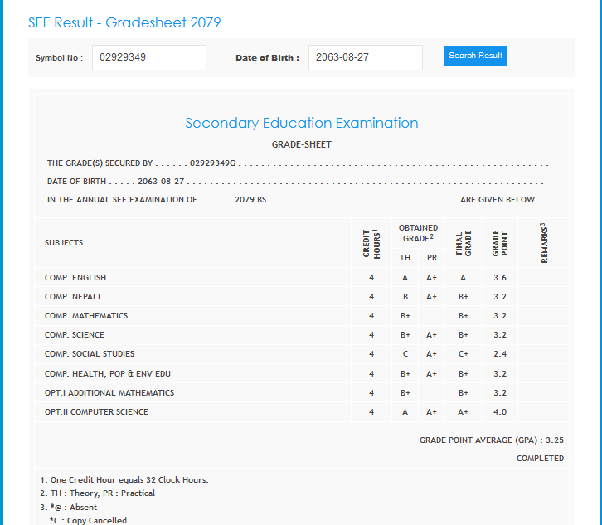This screenshot has height=525, width=602.
Task: Click the GRADE POINT column header
Action: click(x=499, y=243)
